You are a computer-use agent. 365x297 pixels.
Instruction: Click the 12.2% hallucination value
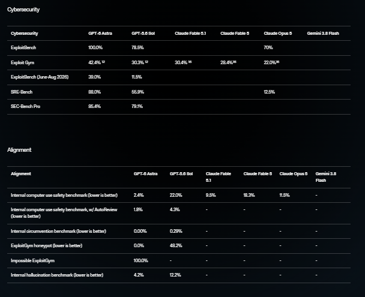[175, 275]
